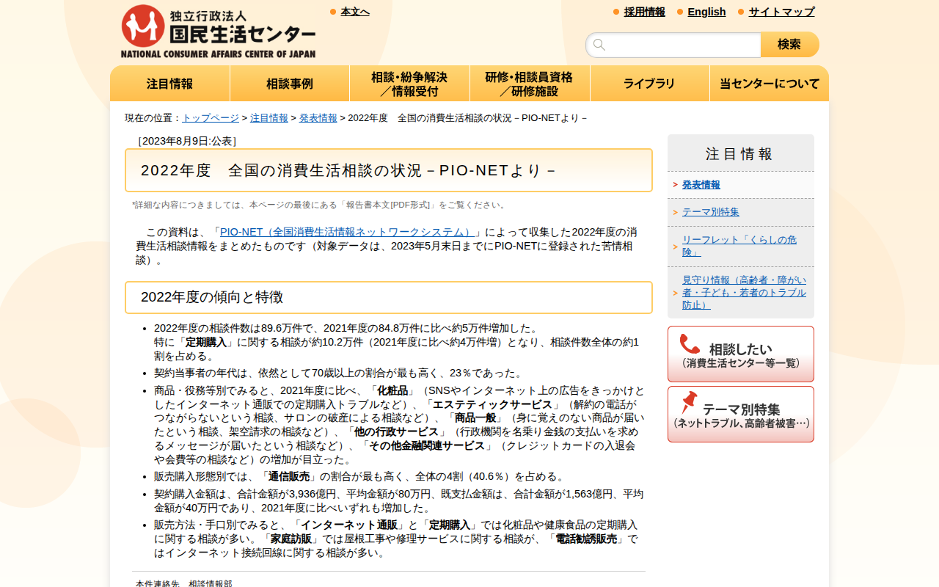Open the サイトマップ link
The width and height of the screenshot is (939, 587).
(781, 12)
